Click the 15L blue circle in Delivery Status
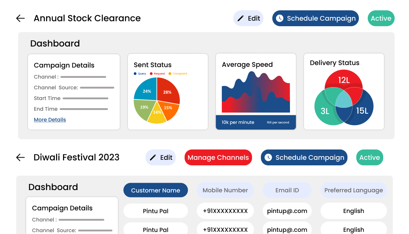 [x=363, y=111]
